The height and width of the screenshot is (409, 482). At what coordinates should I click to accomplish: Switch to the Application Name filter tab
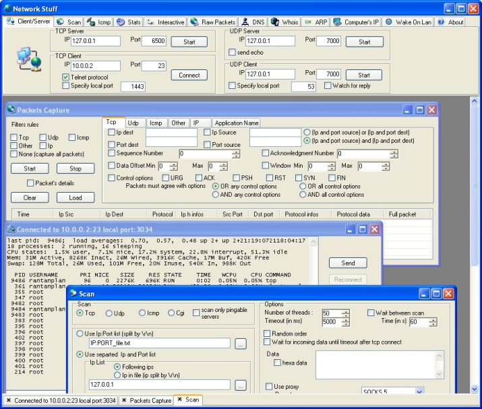coord(236,123)
